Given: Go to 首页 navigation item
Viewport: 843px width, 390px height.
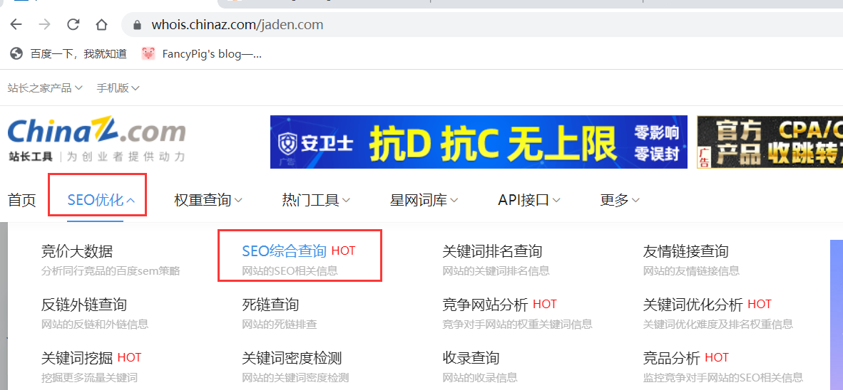Looking at the screenshot, I should [22, 201].
